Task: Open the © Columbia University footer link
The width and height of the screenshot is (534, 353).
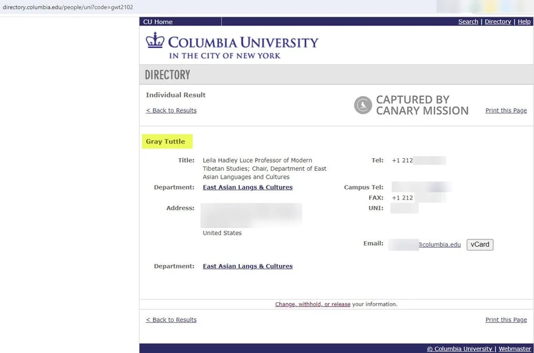Action: [x=460, y=348]
